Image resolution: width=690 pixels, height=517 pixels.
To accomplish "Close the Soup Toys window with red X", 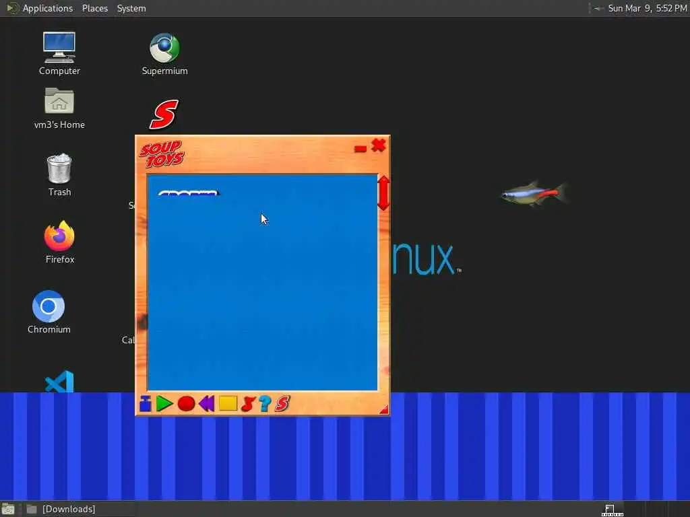I will [379, 145].
